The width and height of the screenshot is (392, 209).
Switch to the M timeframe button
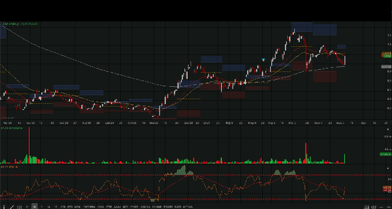pyautogui.click(x=49, y=206)
